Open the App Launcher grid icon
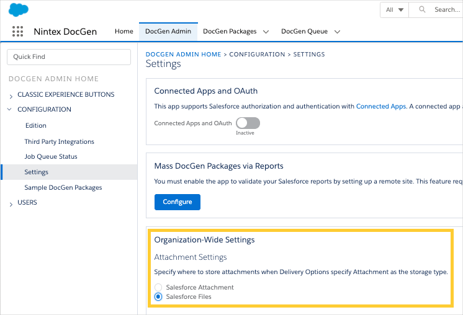463x315 pixels. [17, 32]
